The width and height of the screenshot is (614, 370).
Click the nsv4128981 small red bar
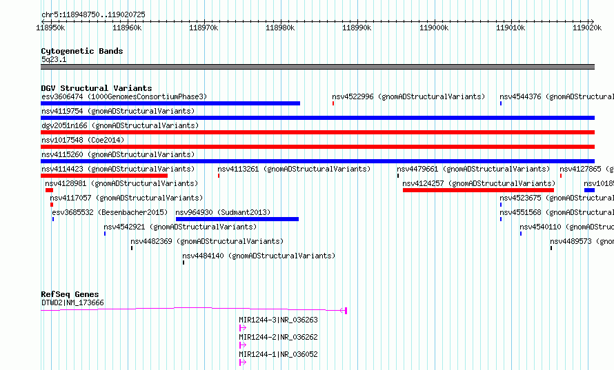(50, 190)
